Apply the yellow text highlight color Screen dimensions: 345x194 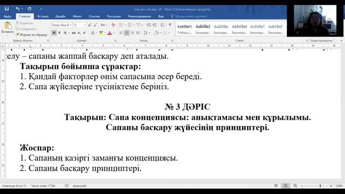tap(101, 33)
